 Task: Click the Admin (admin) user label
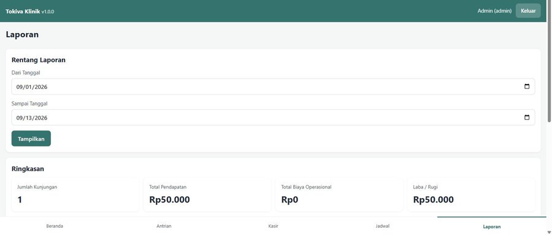click(x=494, y=11)
